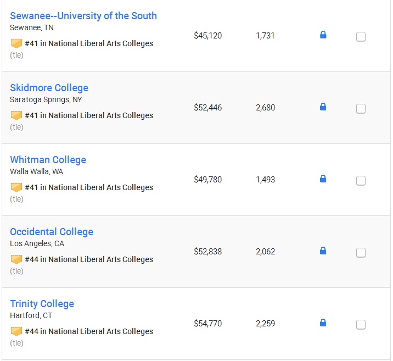Visit the Whitman College page link
This screenshot has width=393, height=361.
[48, 160]
